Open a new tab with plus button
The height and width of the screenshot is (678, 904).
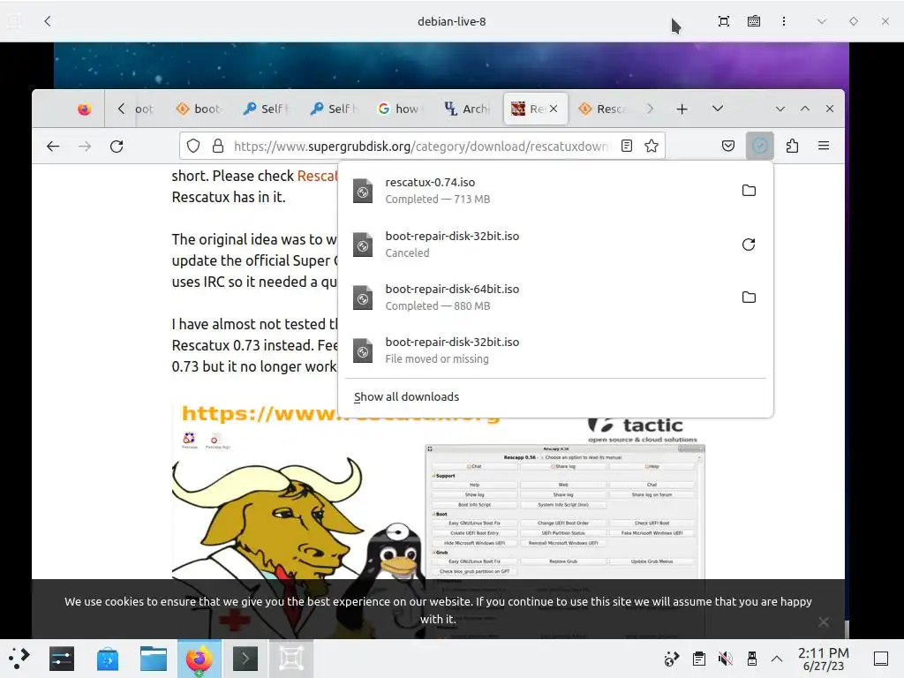point(682,109)
